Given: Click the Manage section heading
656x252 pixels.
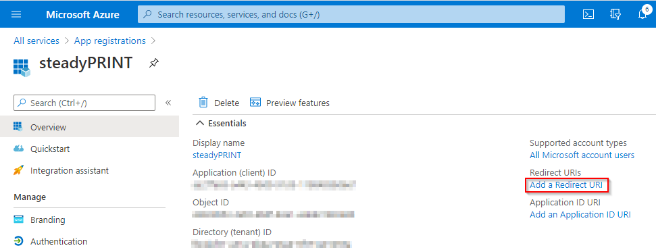Looking at the screenshot, I should pyautogui.click(x=30, y=197).
